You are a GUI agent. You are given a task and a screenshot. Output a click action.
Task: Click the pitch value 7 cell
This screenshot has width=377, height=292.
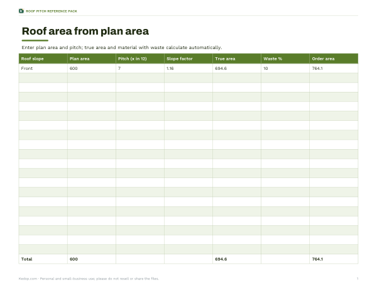[x=119, y=69]
